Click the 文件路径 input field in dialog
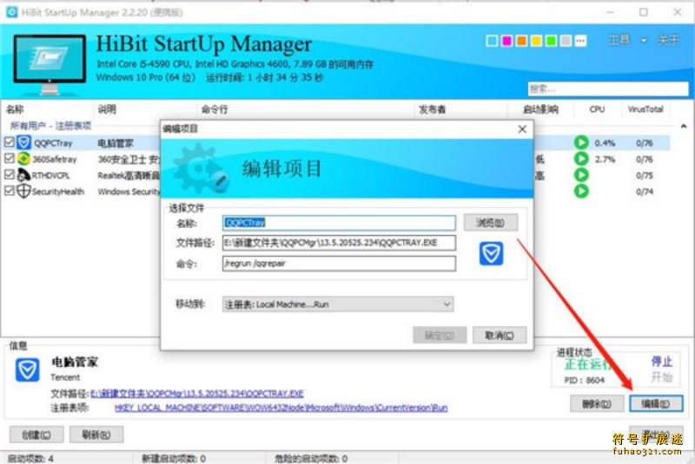Screen dimensions: 695x464 pos(339,243)
